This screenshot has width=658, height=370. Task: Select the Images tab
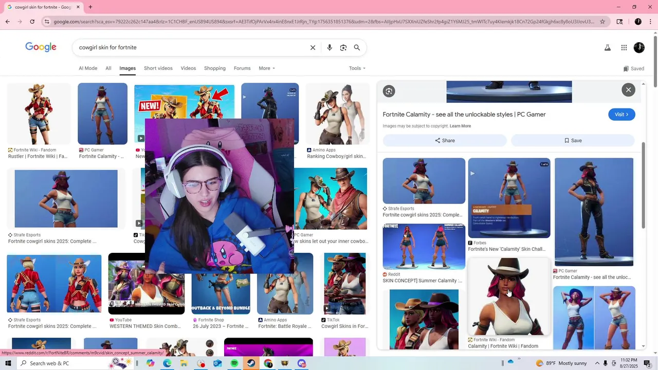127,68
